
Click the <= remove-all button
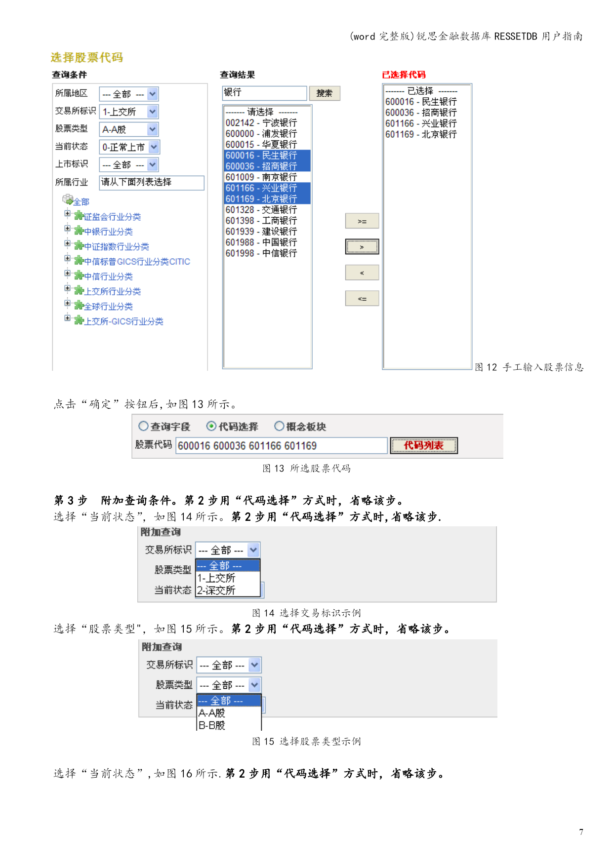[x=362, y=298]
